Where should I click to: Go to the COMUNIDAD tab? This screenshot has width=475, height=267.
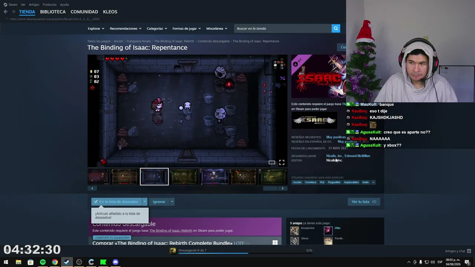pos(84,12)
